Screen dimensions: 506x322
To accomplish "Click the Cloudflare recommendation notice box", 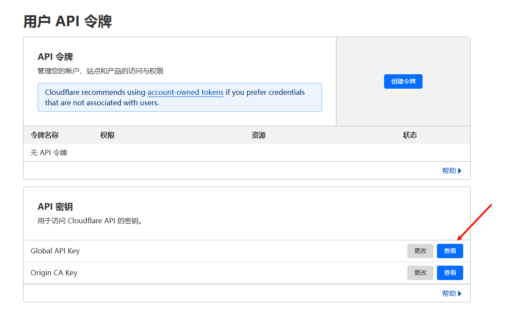I will tap(180, 97).
